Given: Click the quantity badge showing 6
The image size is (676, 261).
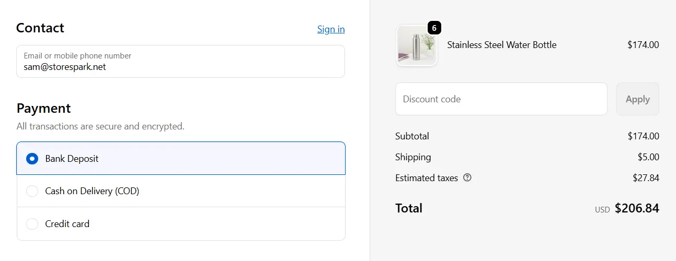Looking at the screenshot, I should click(x=434, y=28).
